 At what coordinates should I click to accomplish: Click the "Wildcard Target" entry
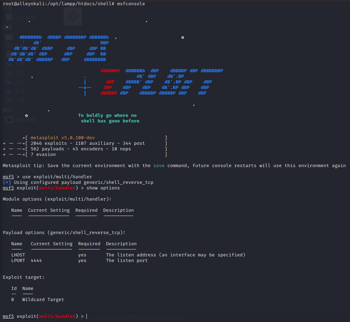[x=43, y=300]
